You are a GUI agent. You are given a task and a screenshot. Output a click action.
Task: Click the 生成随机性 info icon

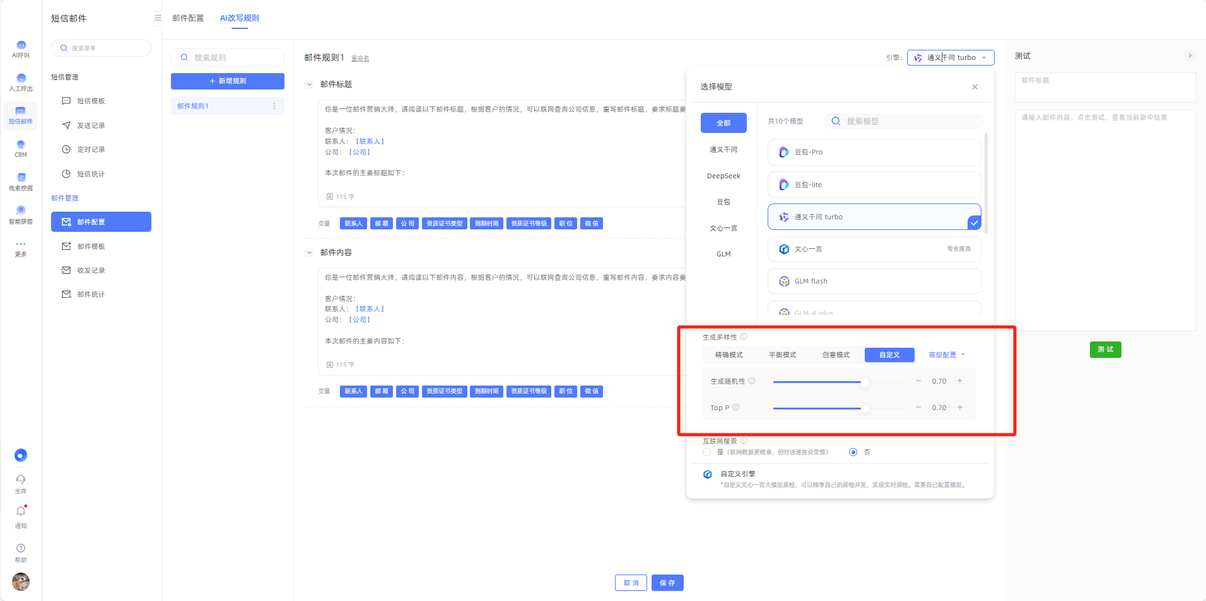pos(752,381)
